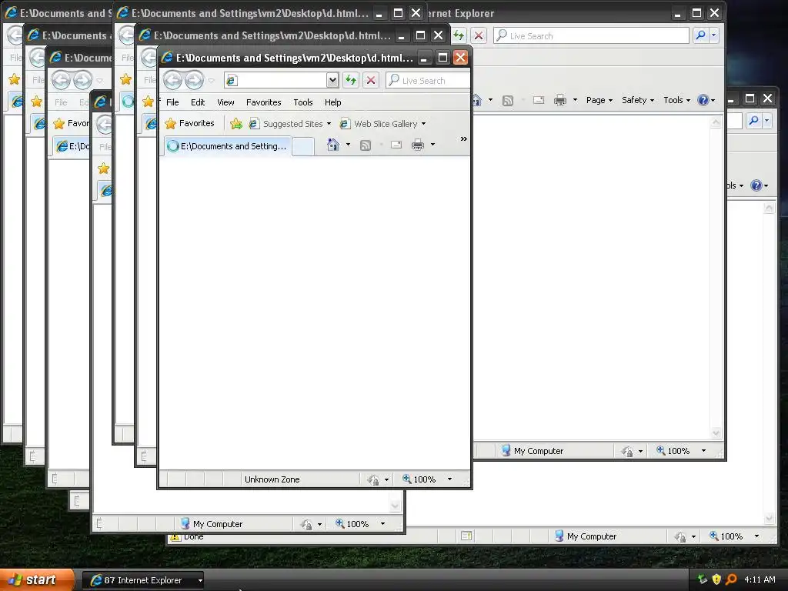The height and width of the screenshot is (591, 788).
Task: Click Unknown Zone text in front status bar
Action: 272,479
